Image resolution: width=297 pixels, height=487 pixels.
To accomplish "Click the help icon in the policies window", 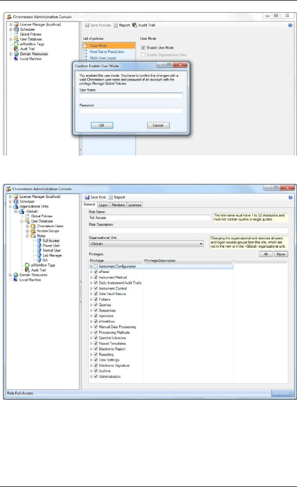I will point(290,25).
